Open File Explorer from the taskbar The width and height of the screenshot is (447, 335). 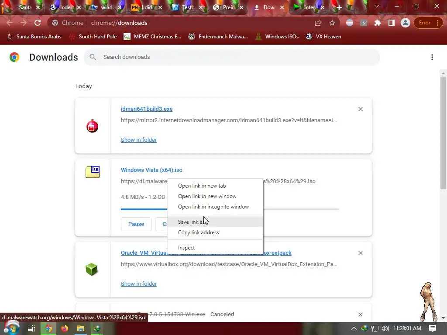point(81,328)
